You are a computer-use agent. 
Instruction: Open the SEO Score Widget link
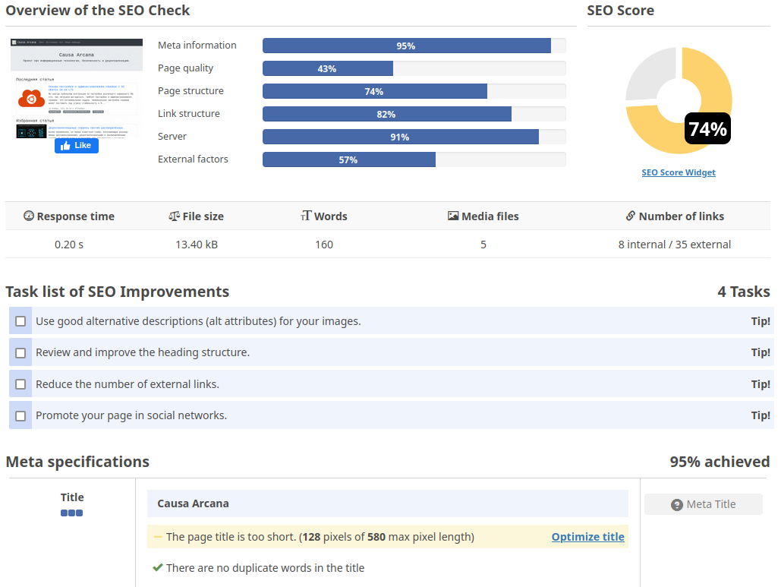pos(679,172)
